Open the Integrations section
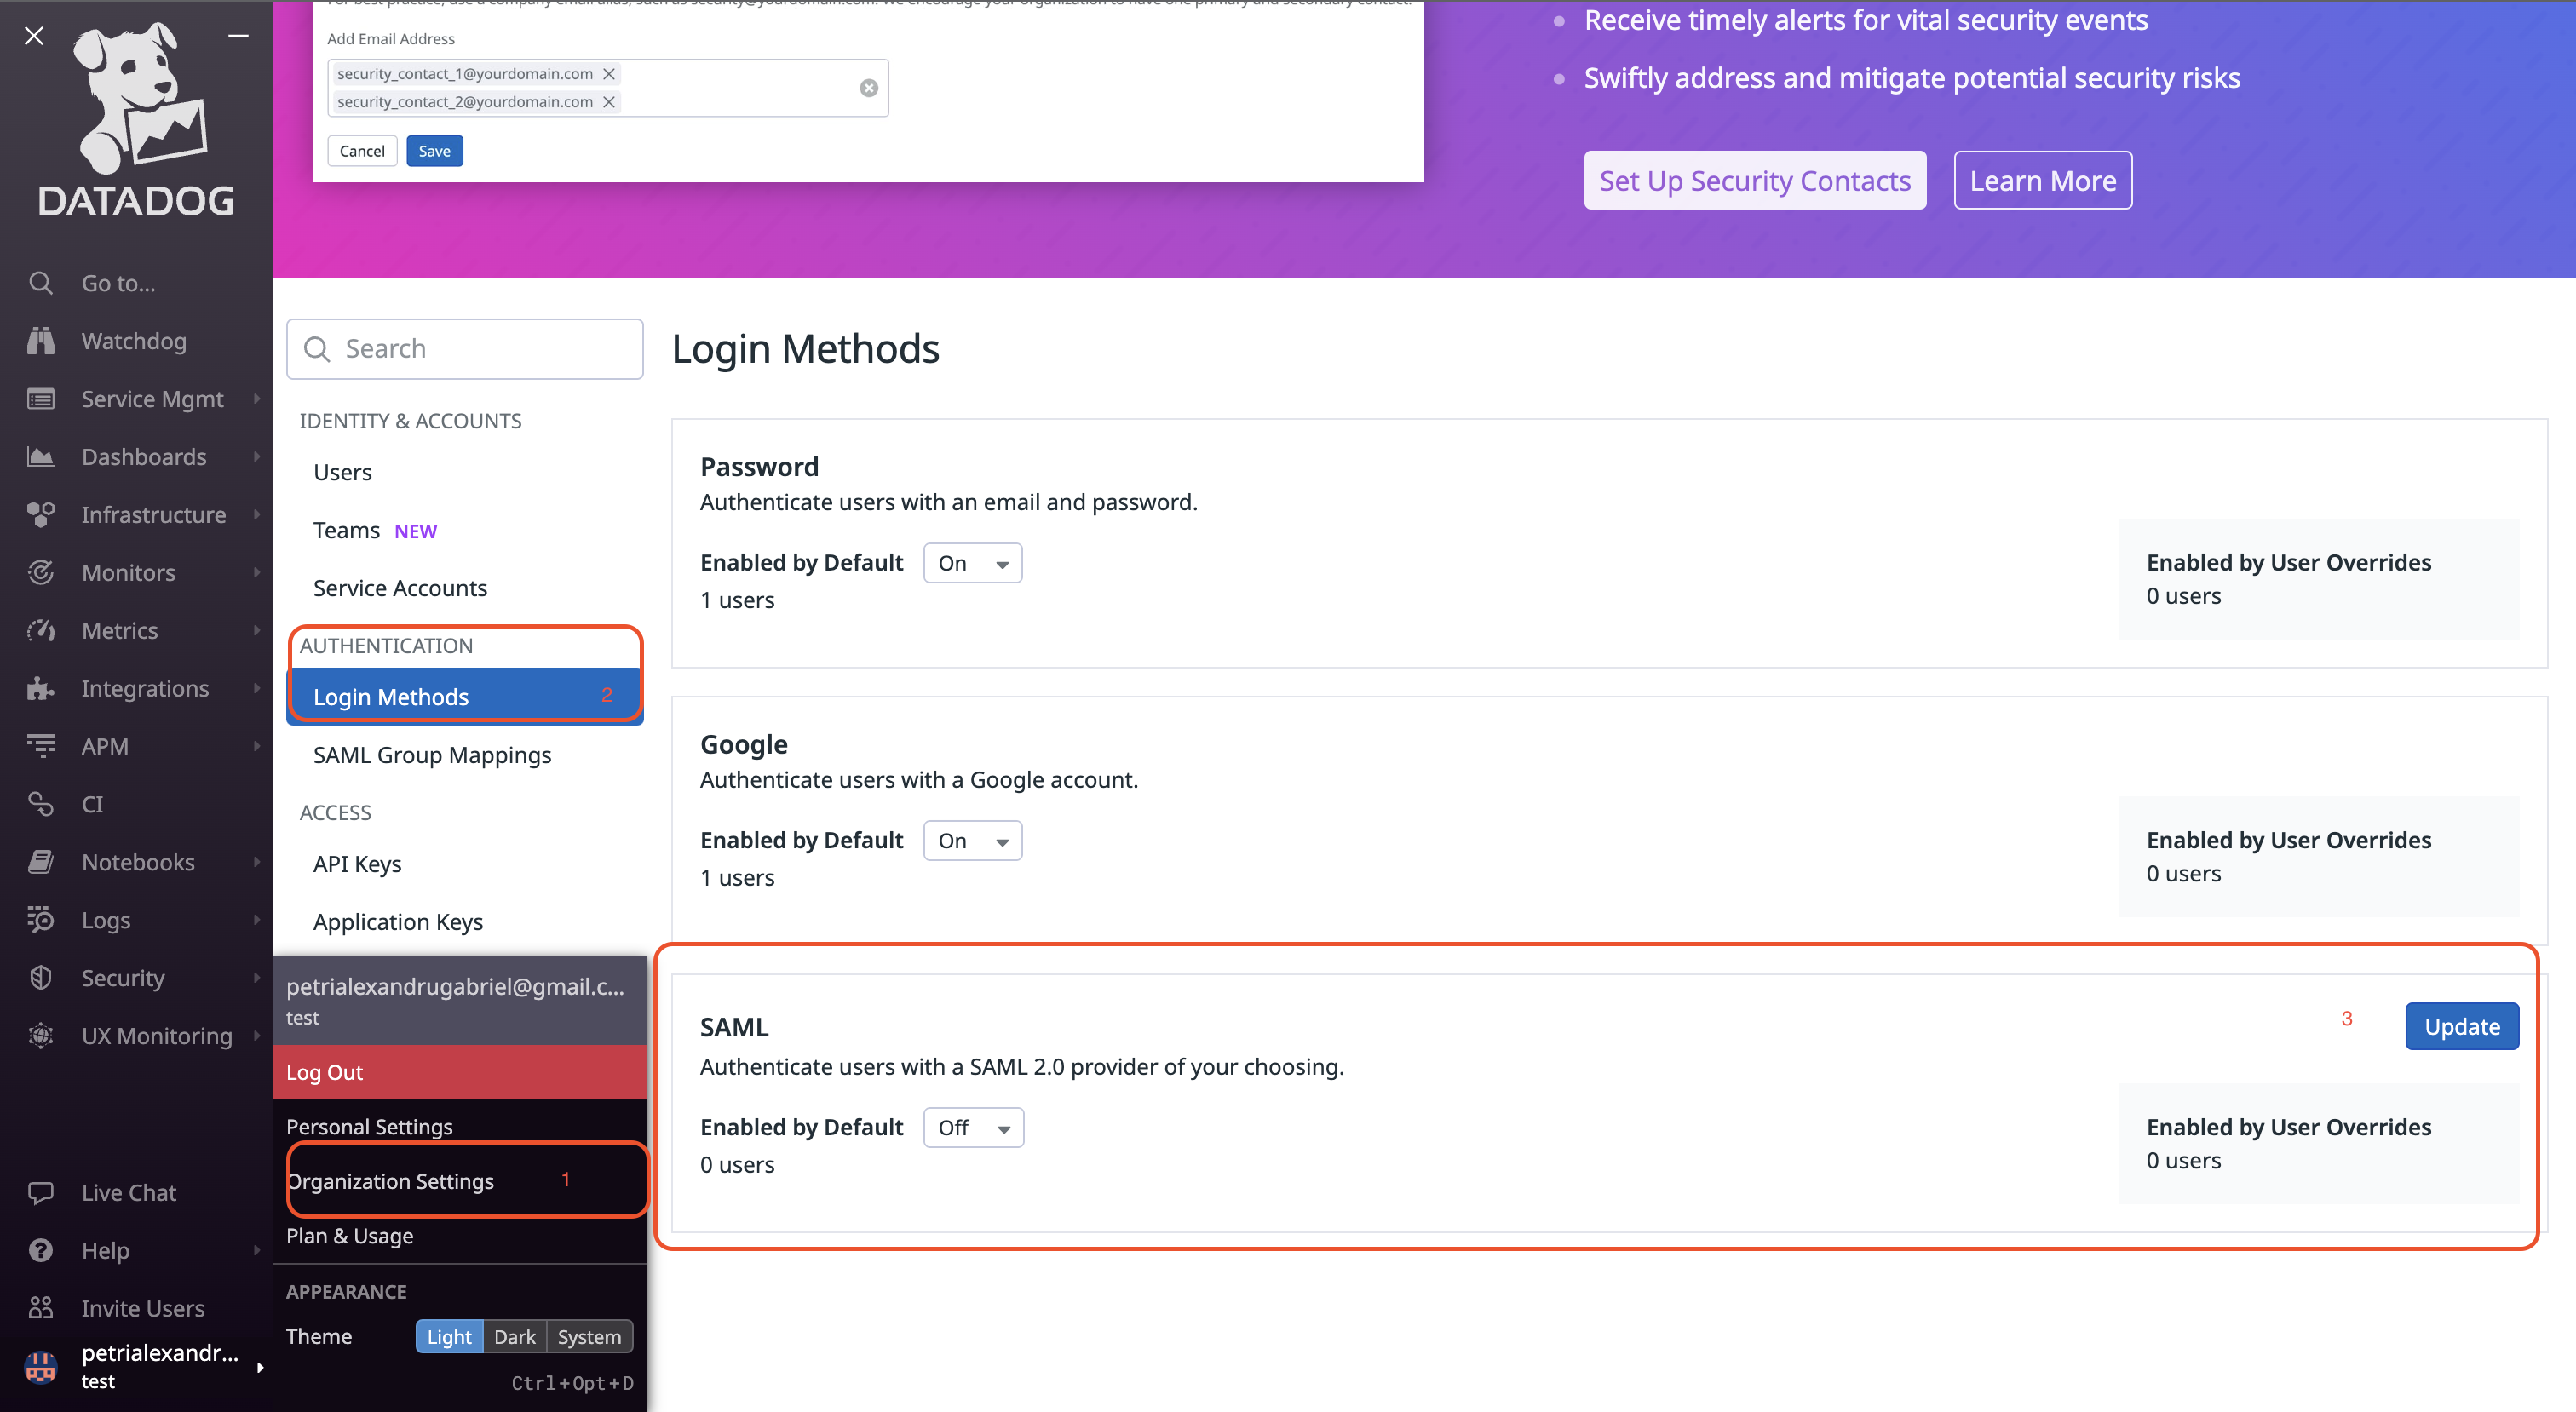 point(144,688)
